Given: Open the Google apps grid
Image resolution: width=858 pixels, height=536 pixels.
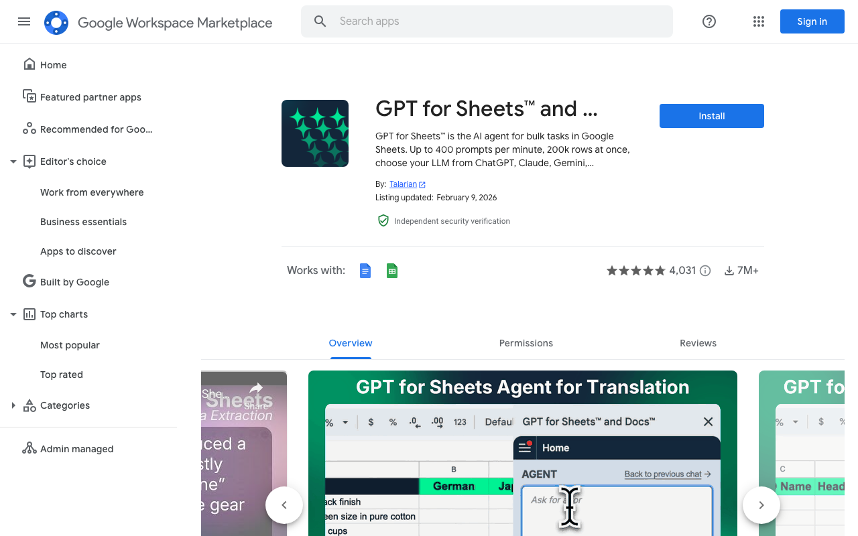Looking at the screenshot, I should point(759,21).
